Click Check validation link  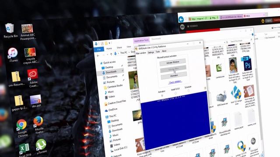click(x=175, y=82)
